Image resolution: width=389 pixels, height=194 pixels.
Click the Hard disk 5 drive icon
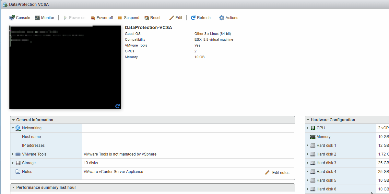313,180
